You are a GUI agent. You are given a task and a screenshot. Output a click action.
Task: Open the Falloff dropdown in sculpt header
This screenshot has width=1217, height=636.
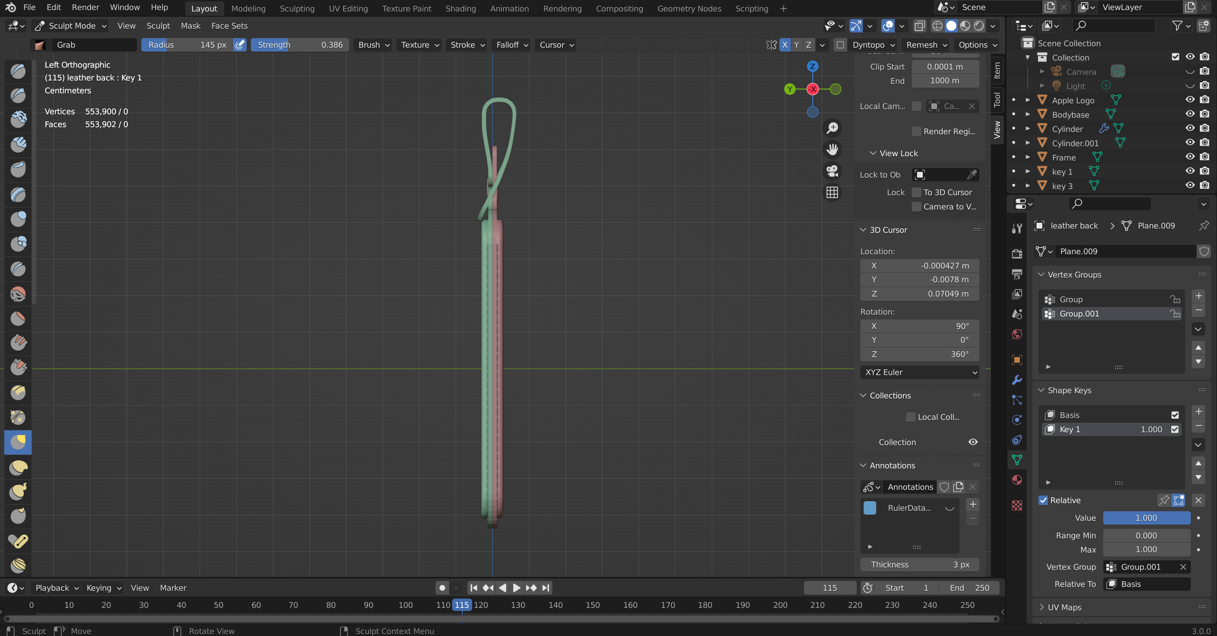click(x=511, y=45)
